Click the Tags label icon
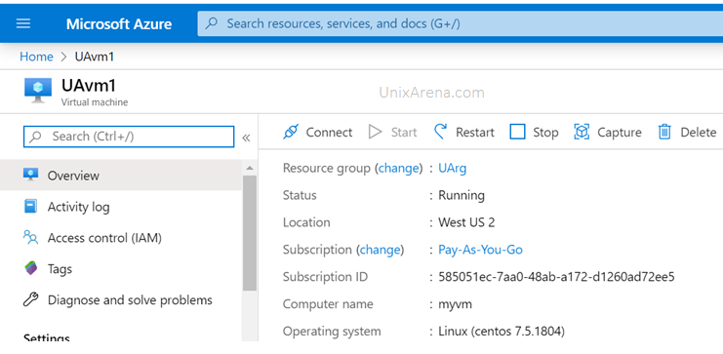The height and width of the screenshot is (354, 723). click(x=31, y=268)
